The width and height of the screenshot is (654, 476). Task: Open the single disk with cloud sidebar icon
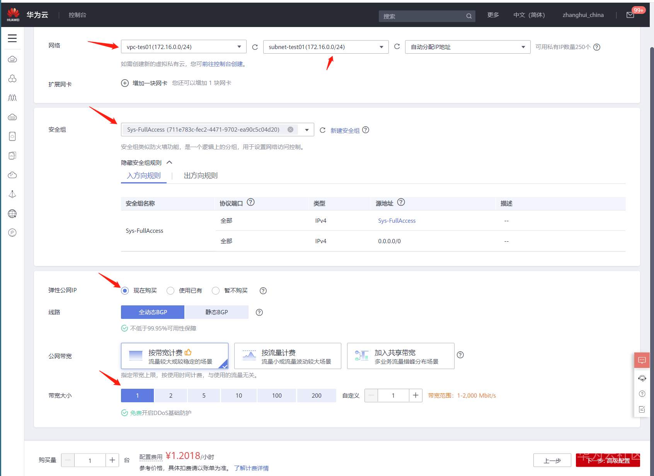pos(12,136)
